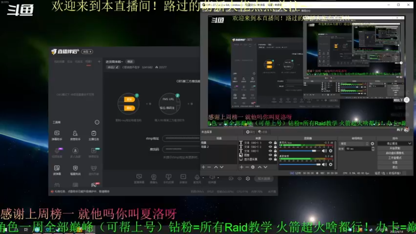Screen dimensions: 416x234
Task: Click the recording camera icon in 直播伴侣
Action: (x=231, y=178)
